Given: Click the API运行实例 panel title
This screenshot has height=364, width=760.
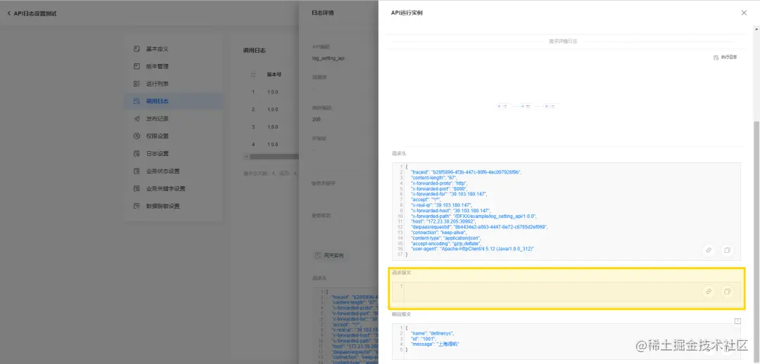Looking at the screenshot, I should point(407,13).
